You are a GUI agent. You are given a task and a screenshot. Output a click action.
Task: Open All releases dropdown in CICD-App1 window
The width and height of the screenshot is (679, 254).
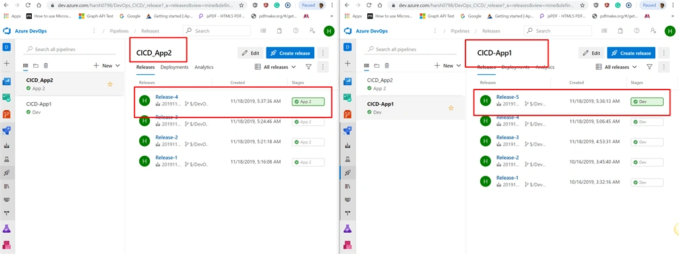coord(616,67)
